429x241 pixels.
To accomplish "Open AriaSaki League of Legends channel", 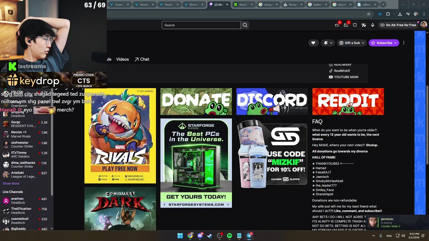I will (x=25, y=175).
